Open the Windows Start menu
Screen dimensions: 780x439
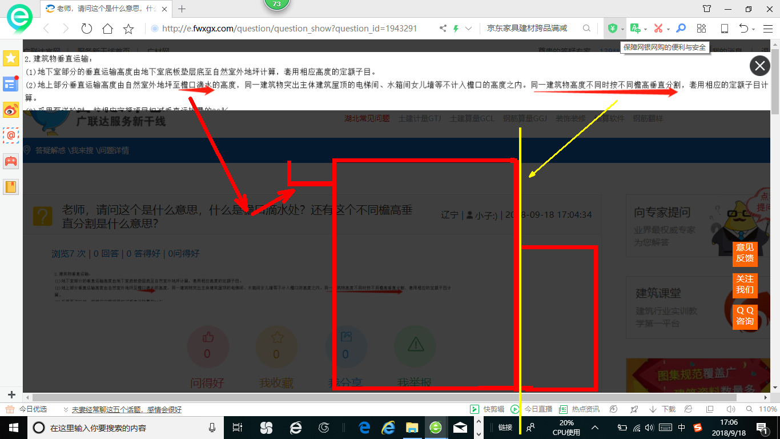coord(13,428)
